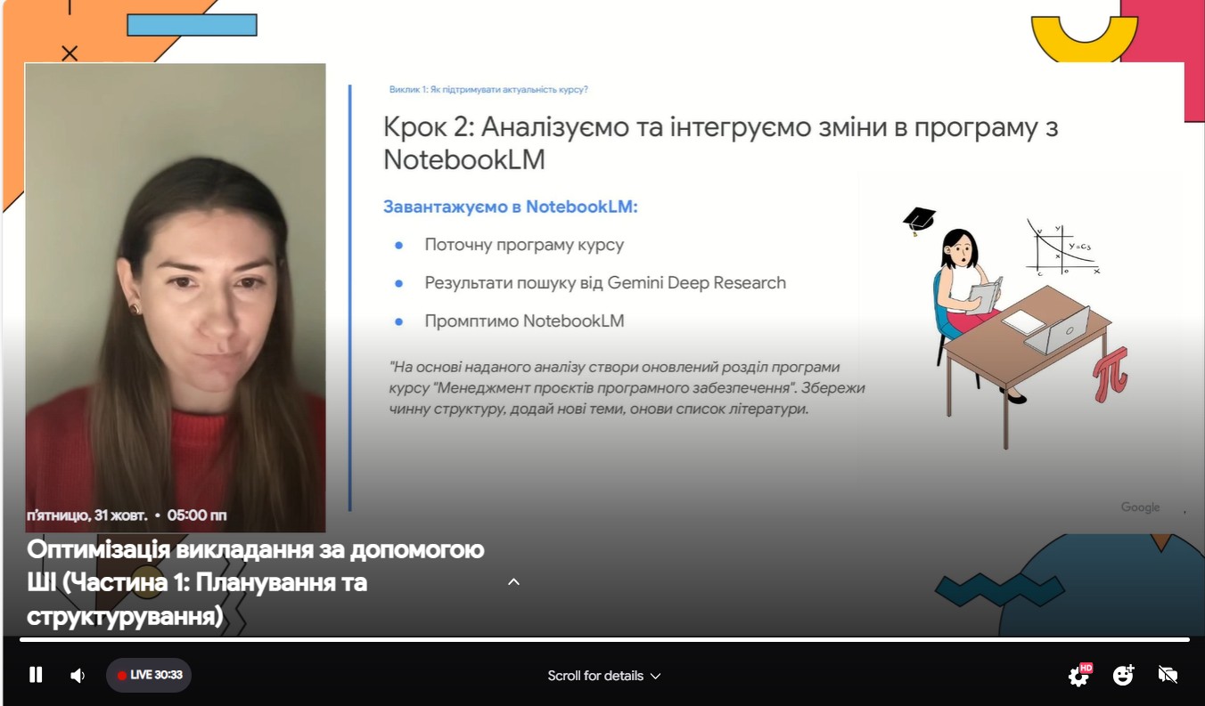Toggle the crossed-out chat icon
The height and width of the screenshot is (706, 1205).
click(1168, 675)
